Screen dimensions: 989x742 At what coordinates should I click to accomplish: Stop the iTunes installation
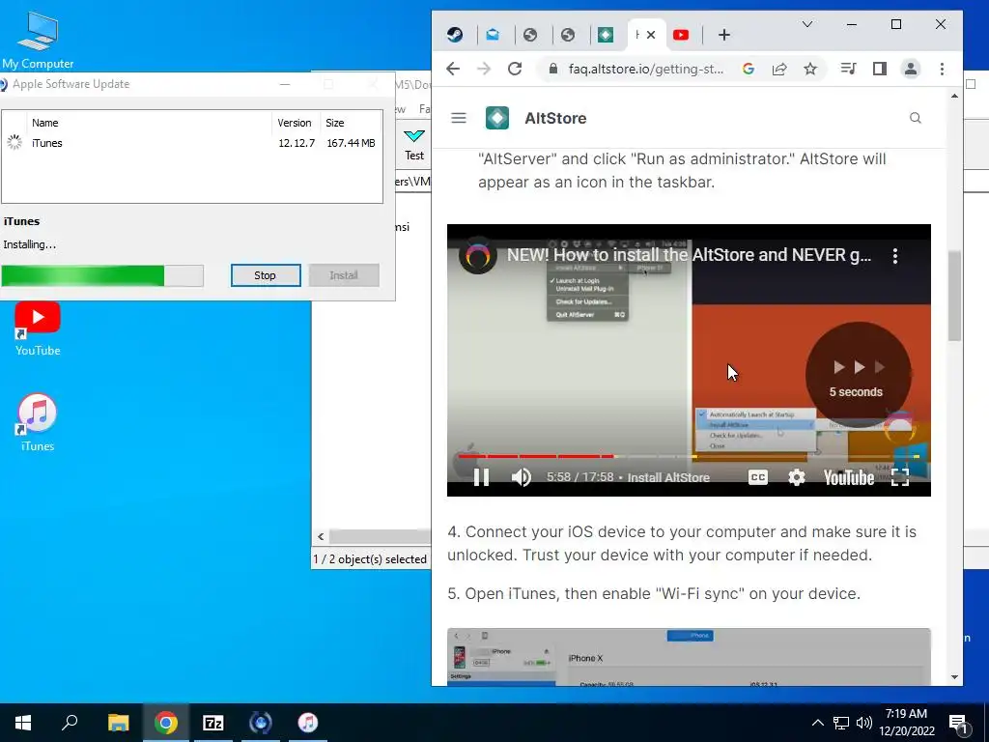pyautogui.click(x=266, y=275)
